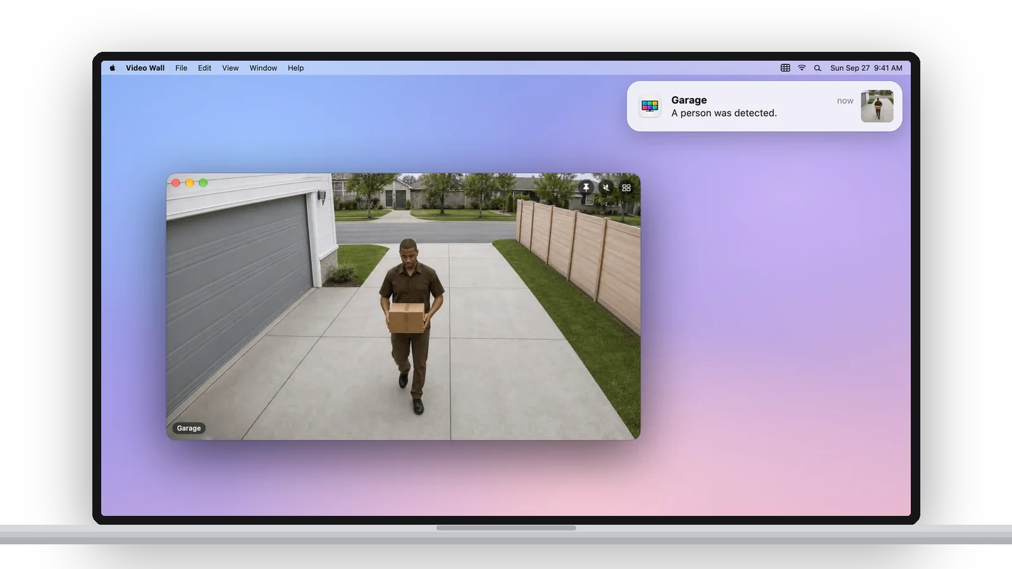
Task: Open the Edit menu
Action: 204,68
